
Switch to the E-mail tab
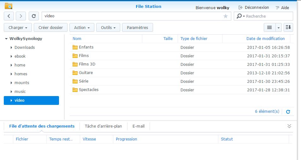coord(139,126)
